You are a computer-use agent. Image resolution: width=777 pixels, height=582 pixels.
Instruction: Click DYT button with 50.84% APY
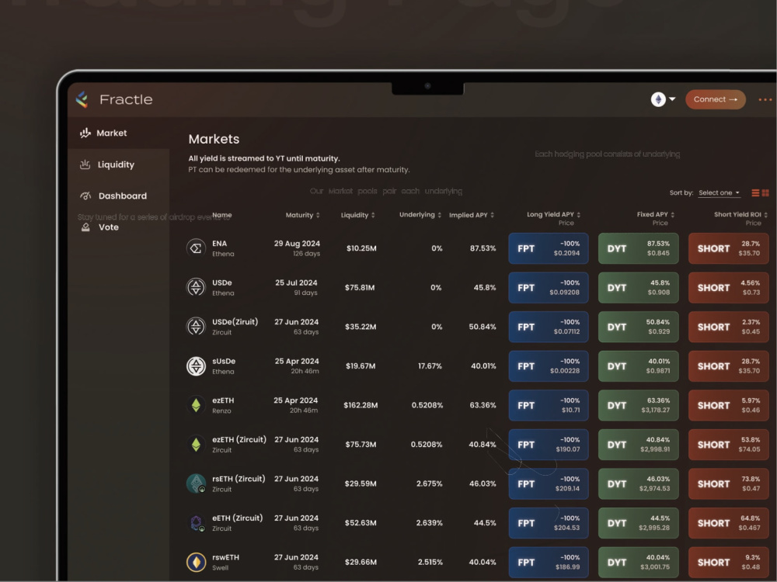pyautogui.click(x=638, y=327)
